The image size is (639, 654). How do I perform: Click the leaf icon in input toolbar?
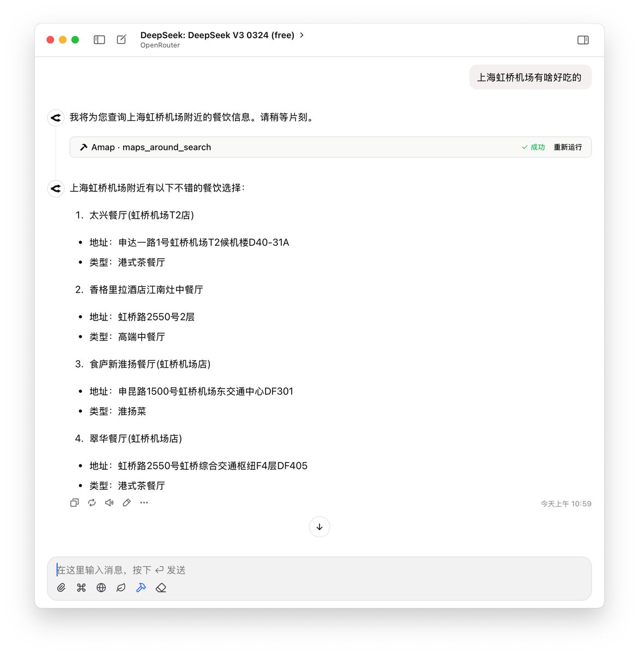pos(121,588)
